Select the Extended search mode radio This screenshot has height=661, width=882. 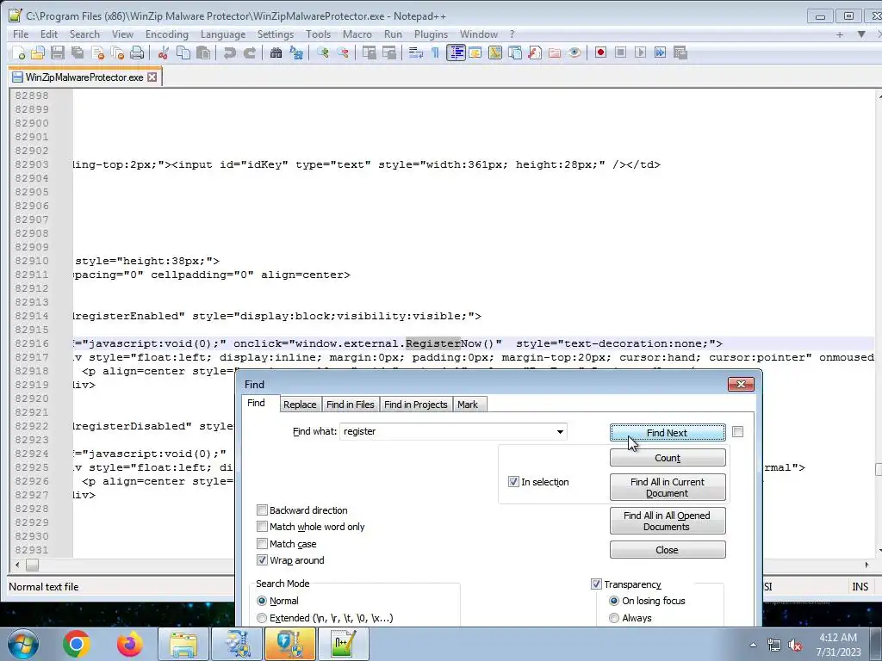[x=262, y=618]
